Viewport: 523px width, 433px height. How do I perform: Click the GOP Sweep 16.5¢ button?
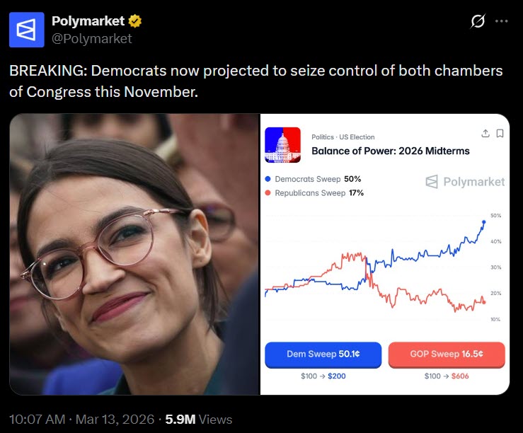click(x=447, y=354)
